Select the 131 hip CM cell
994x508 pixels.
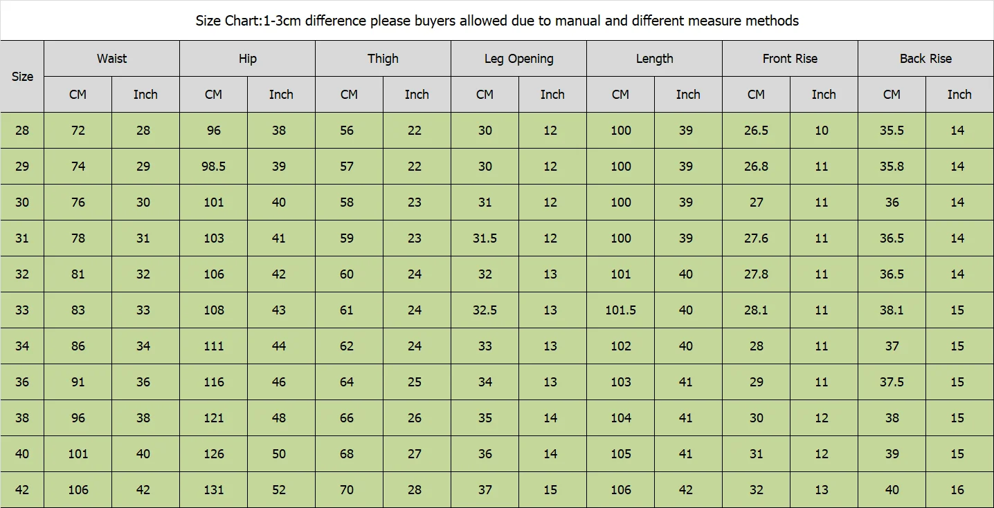(213, 490)
